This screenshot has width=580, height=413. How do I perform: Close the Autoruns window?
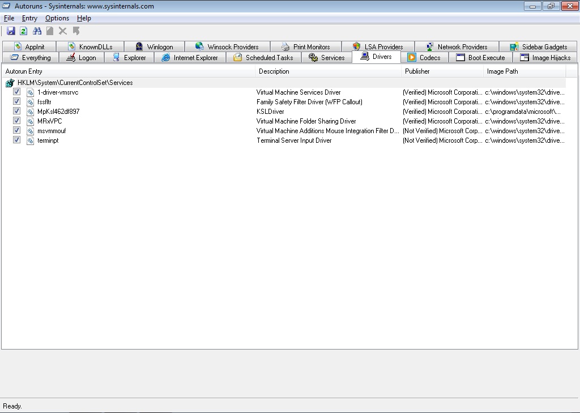[x=569, y=6]
